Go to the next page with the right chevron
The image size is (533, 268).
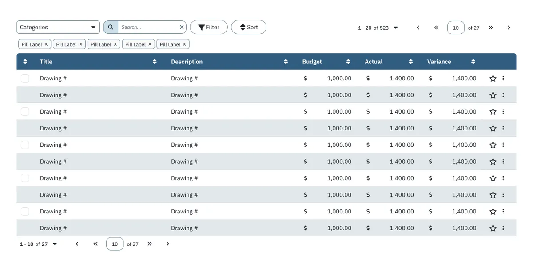point(509,27)
